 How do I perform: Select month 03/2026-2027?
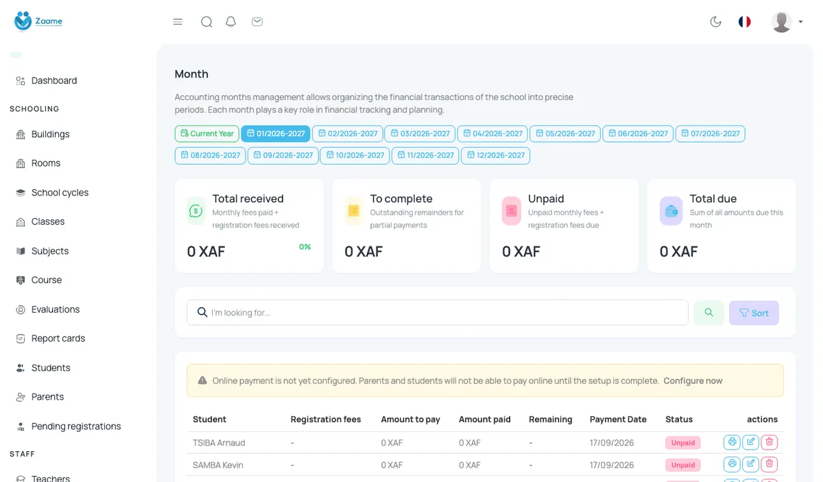(x=420, y=134)
